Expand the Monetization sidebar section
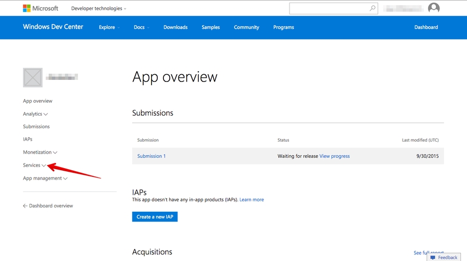Viewport: 467px width, 261px height. point(40,153)
